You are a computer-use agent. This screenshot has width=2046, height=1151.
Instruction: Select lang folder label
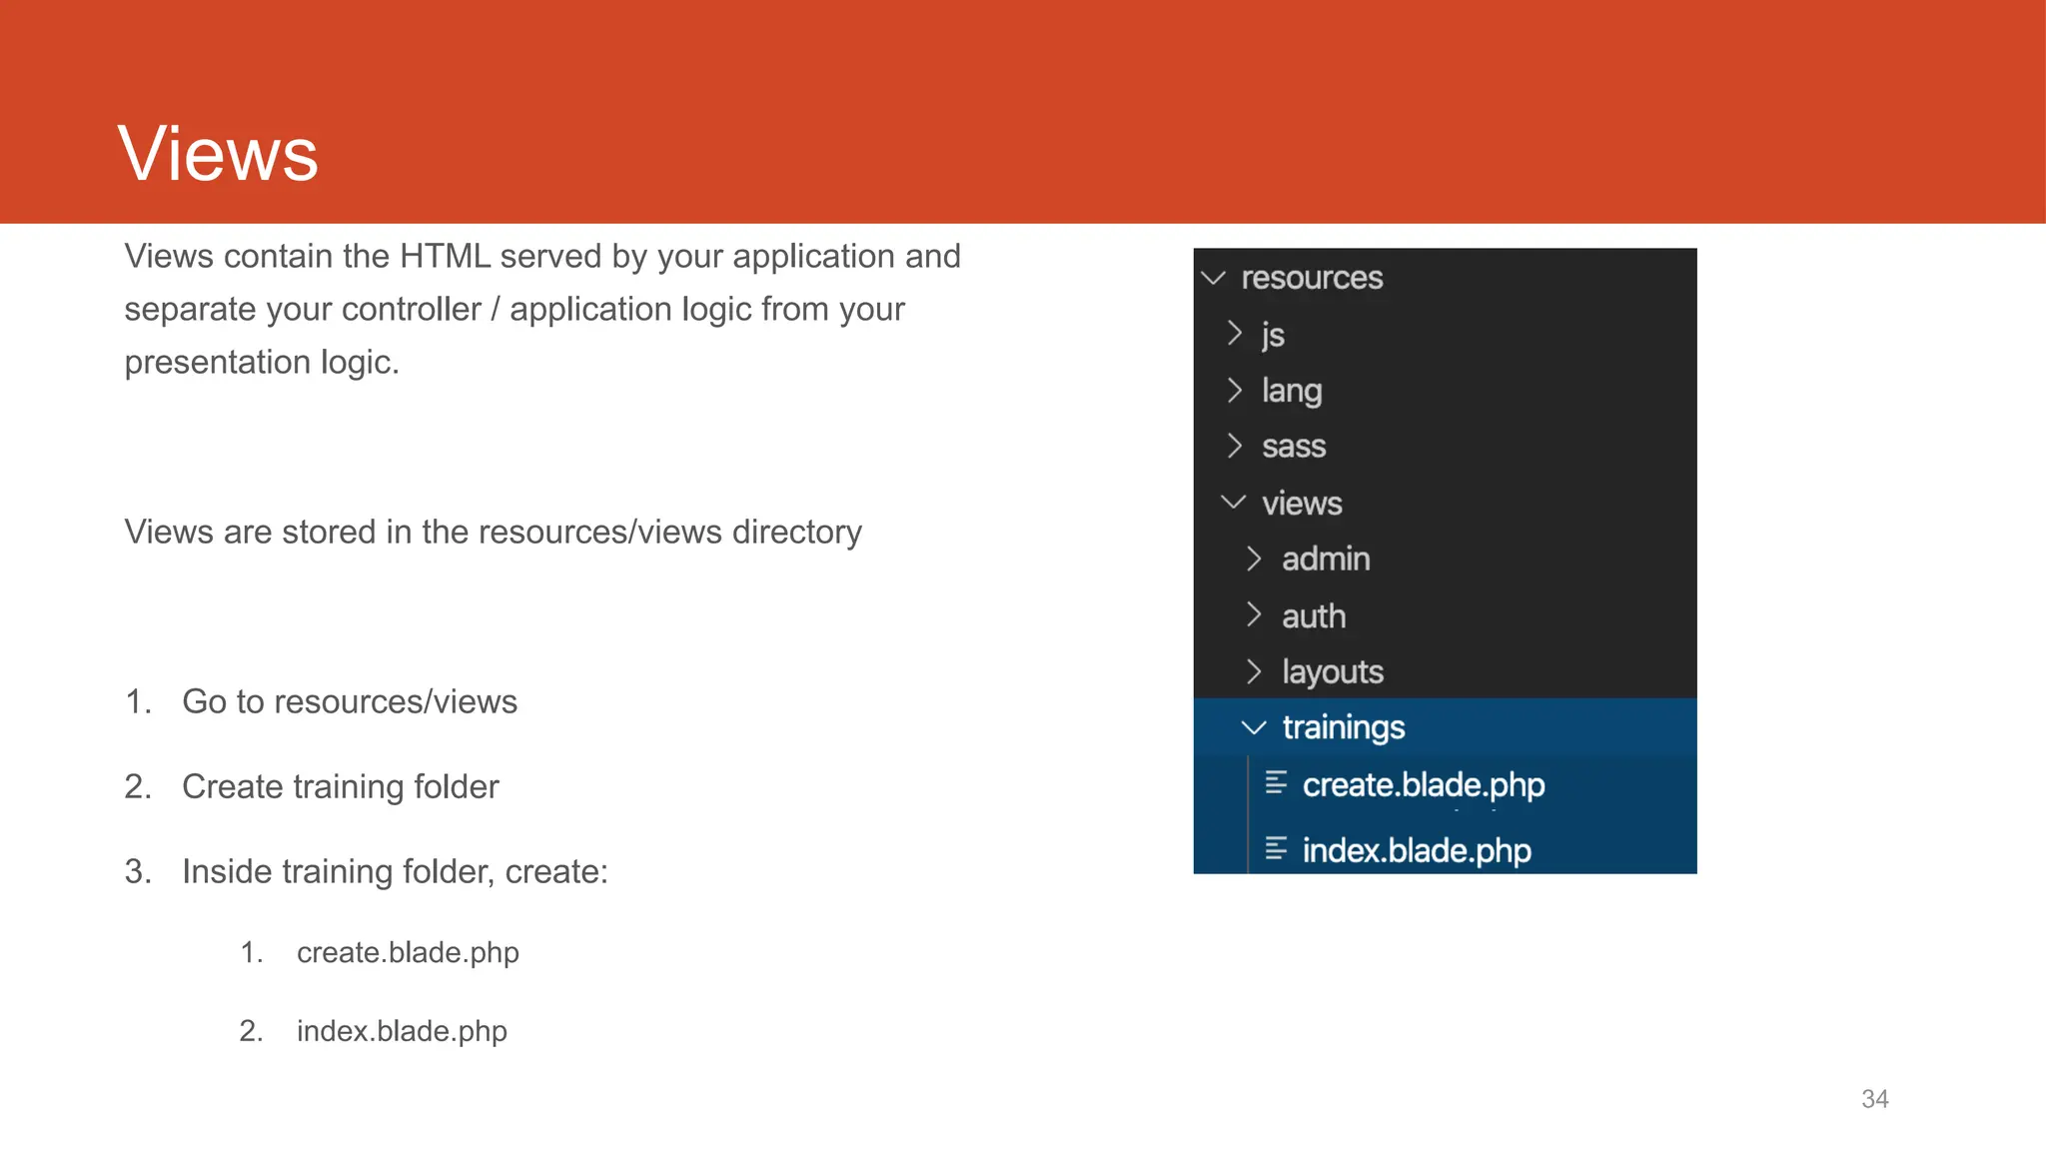point(1292,391)
